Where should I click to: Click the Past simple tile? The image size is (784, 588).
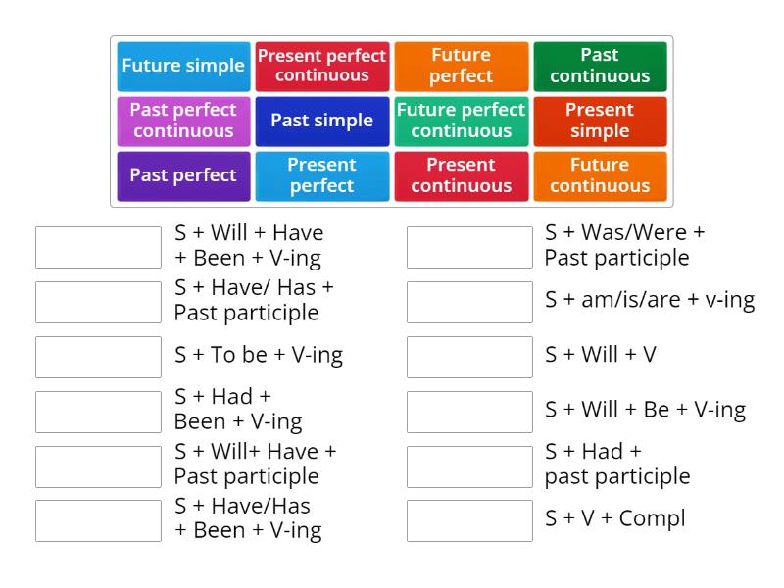tap(322, 121)
